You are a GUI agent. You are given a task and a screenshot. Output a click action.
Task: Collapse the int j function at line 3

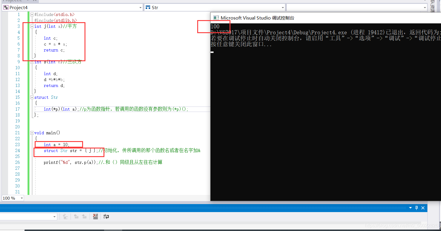point(32,26)
